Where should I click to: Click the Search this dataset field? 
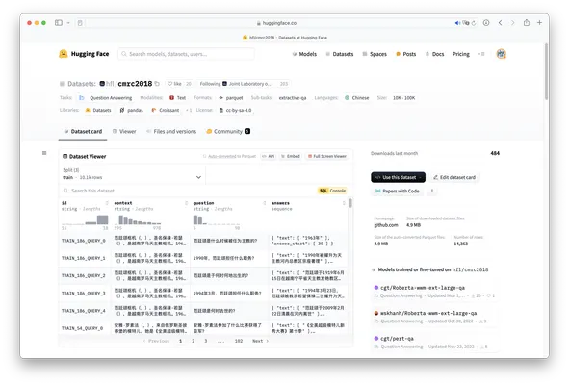(189, 191)
